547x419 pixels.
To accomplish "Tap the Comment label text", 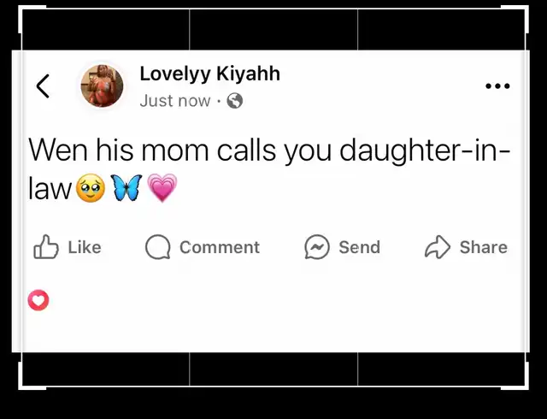I will (220, 247).
